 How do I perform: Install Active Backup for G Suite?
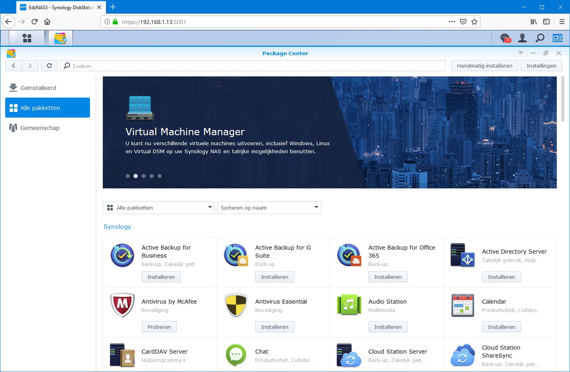(275, 277)
